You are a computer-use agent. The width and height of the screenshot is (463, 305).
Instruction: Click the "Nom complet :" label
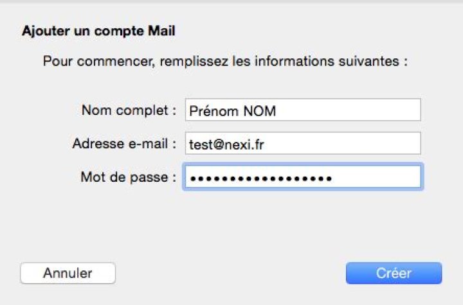pos(129,110)
